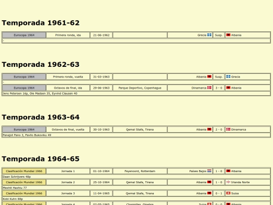Click the scorers line 'Panajot Pano 3'
Image resolution: width=273 pixels, height=205 pixels.
(27, 135)
